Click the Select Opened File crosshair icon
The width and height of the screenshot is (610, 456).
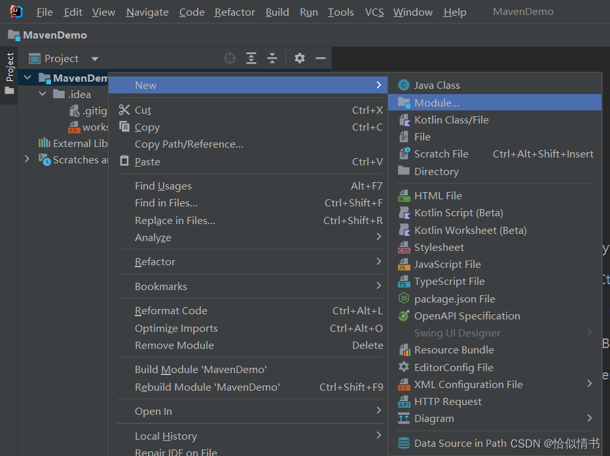click(230, 58)
